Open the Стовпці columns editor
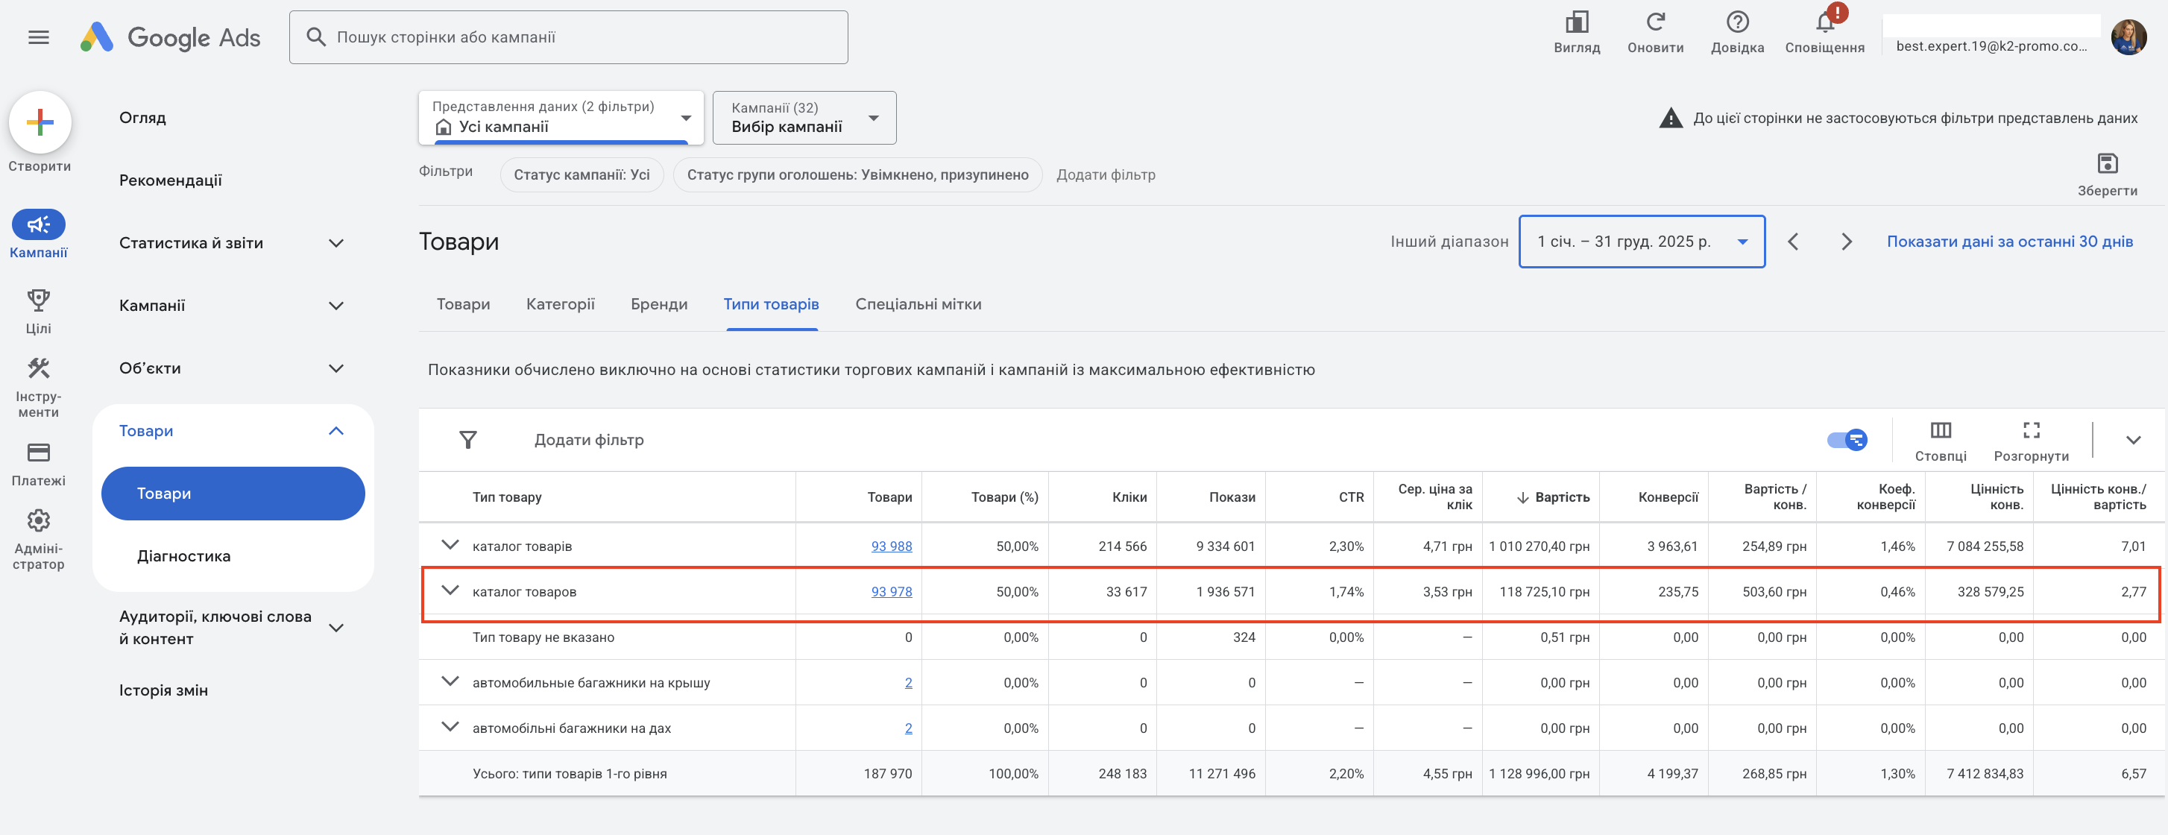This screenshot has height=835, width=2168. [1940, 431]
